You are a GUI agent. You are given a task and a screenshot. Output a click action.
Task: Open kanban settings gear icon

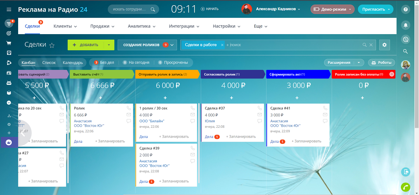pos(384,45)
